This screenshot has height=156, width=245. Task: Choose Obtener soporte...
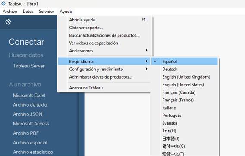click(104, 28)
